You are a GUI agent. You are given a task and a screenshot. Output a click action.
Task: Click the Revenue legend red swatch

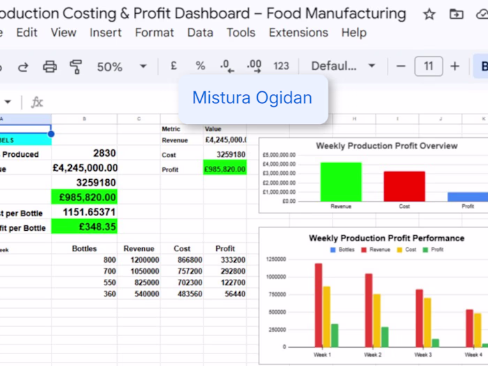[x=364, y=250]
